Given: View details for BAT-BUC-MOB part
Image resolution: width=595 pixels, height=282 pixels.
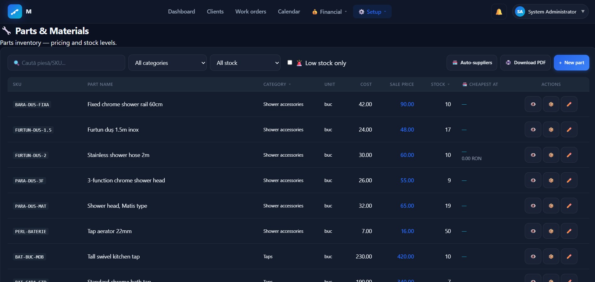Looking at the screenshot, I should tap(533, 256).
